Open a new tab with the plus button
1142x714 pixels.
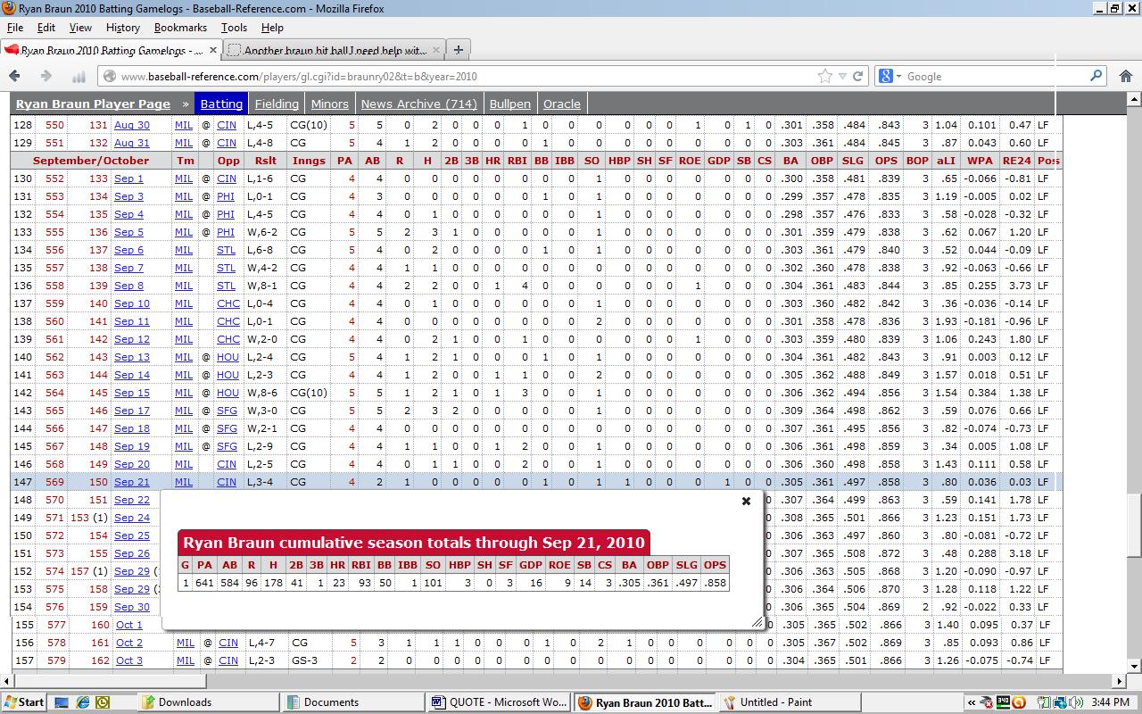point(458,50)
